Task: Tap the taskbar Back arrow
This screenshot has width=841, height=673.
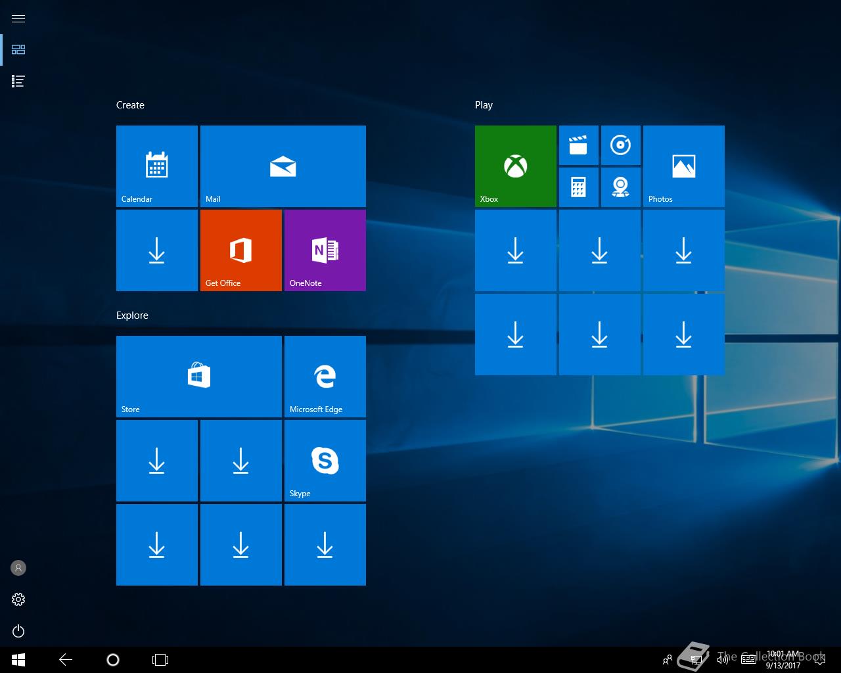Action: (66, 660)
